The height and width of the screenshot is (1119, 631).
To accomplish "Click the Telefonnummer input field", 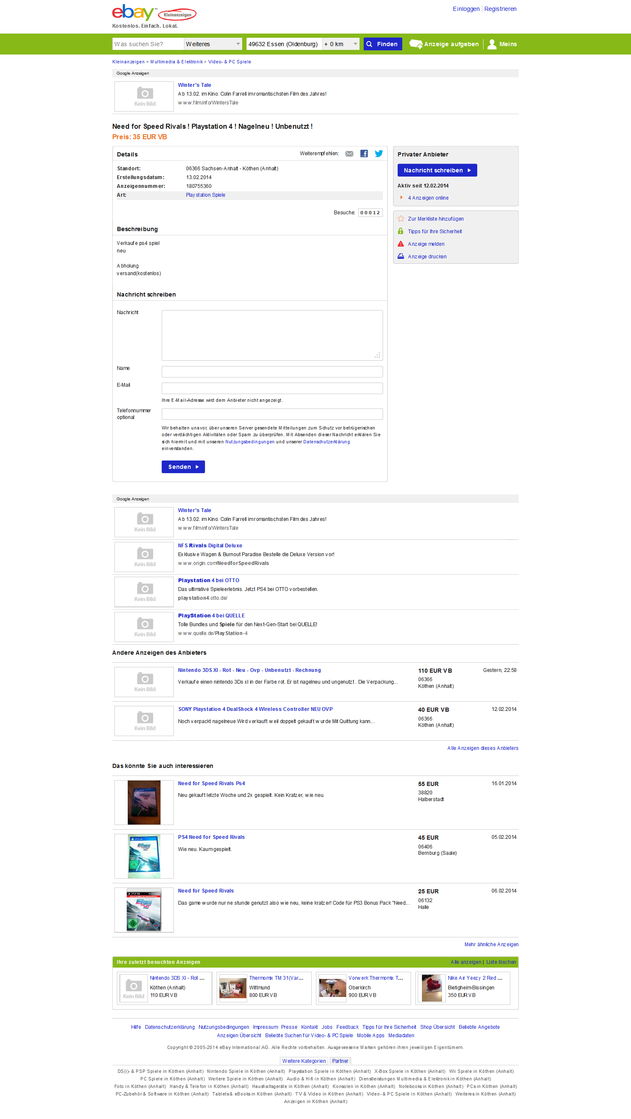I will tap(272, 414).
